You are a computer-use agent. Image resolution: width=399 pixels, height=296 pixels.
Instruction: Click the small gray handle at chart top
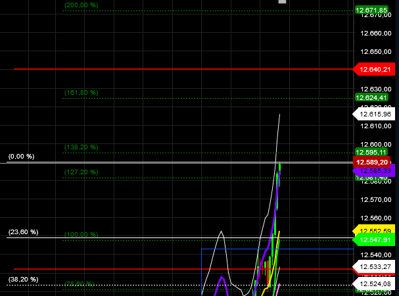pos(282,1)
